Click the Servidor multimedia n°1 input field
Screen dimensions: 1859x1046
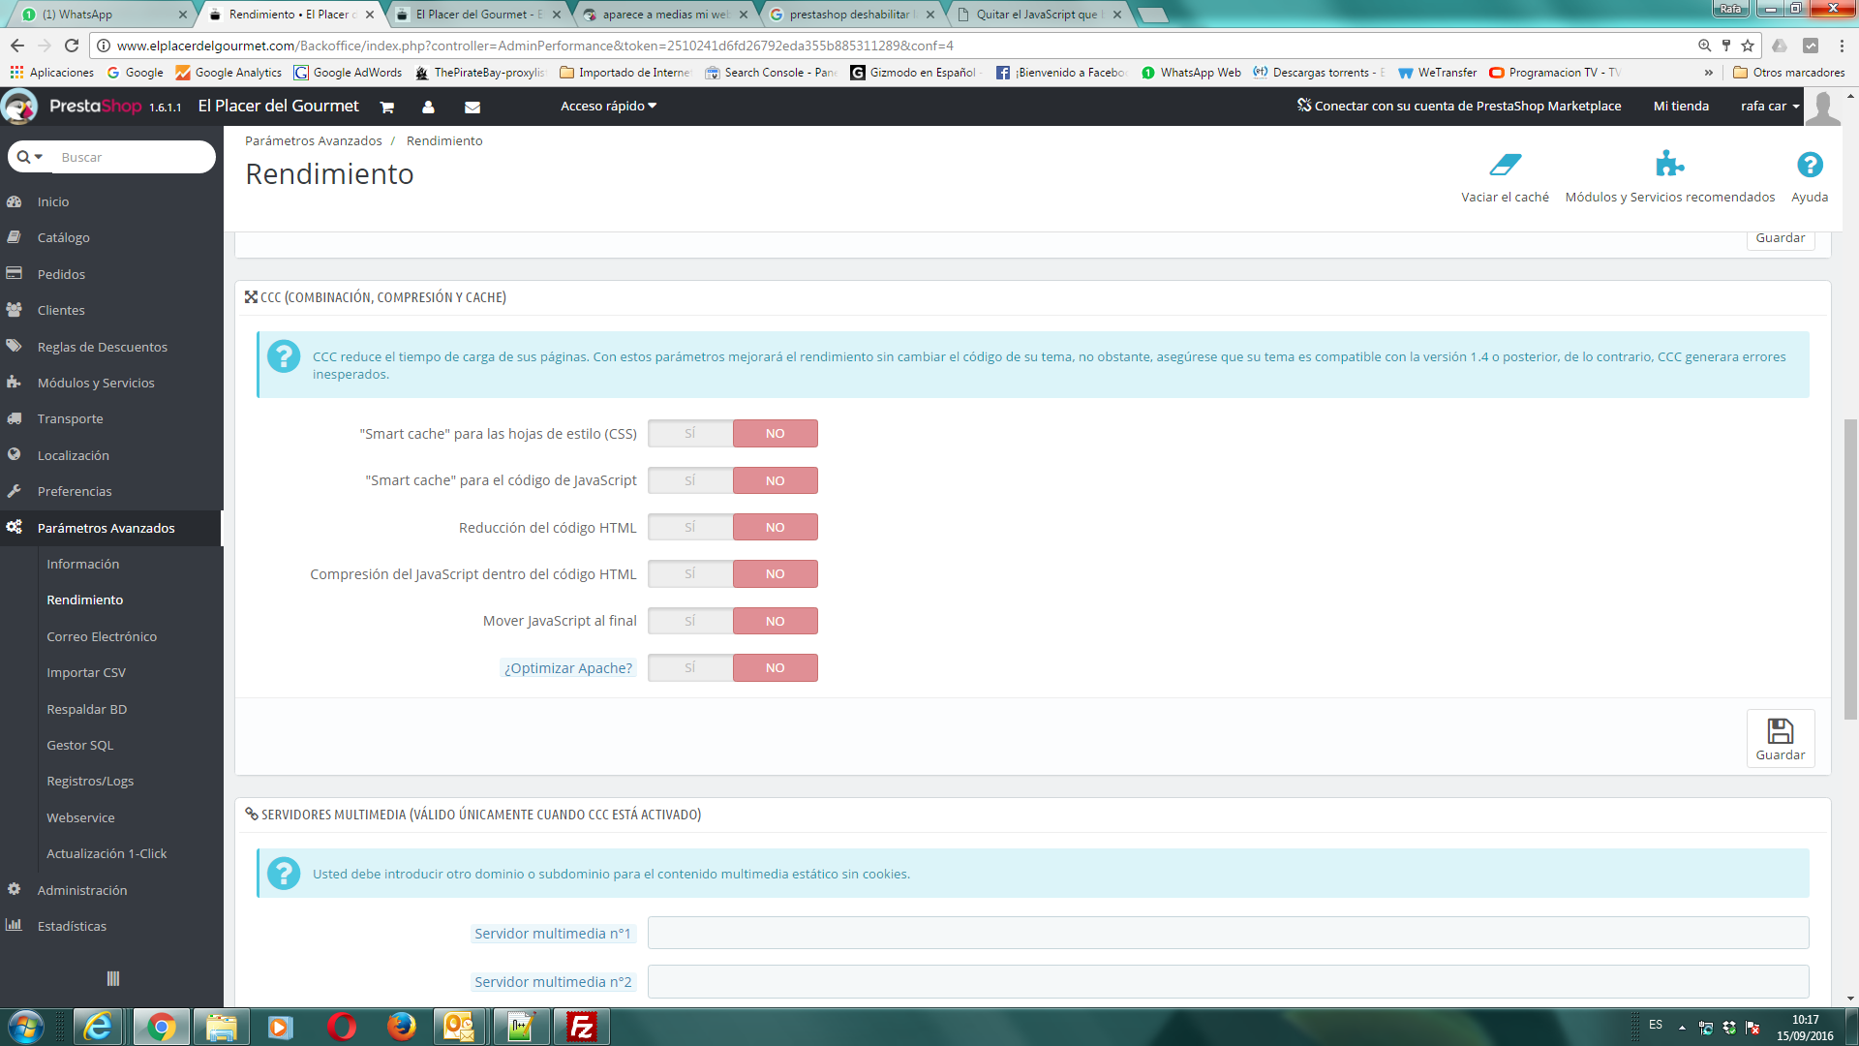coord(1228,934)
